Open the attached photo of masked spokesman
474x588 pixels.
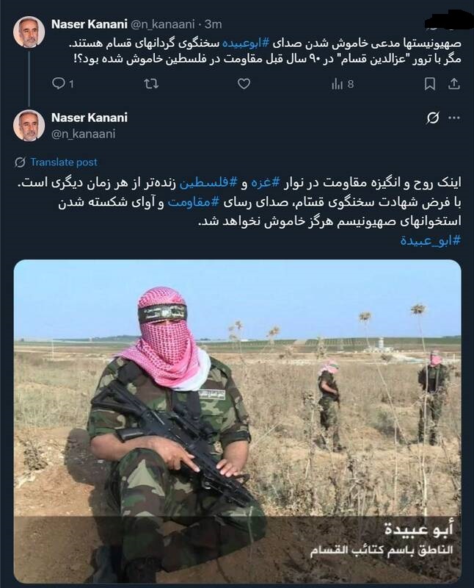pos(238,421)
